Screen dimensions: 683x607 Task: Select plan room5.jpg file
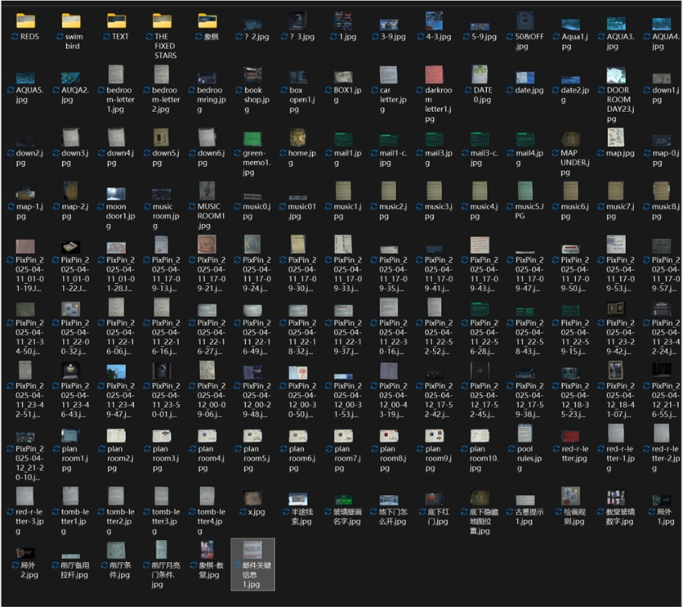pos(252,449)
